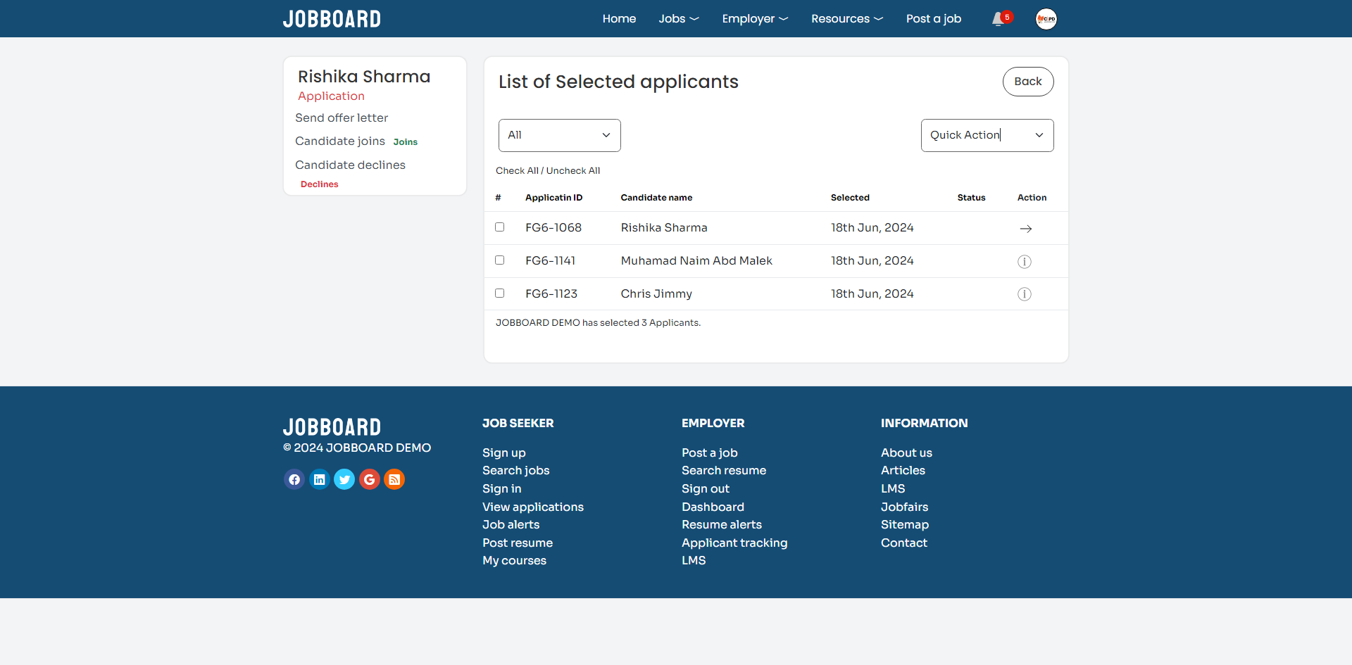Open Search jobs footer link
Screen dimensions: 1352x665
click(x=515, y=471)
